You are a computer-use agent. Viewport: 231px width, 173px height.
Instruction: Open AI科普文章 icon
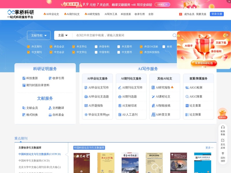(153, 114)
